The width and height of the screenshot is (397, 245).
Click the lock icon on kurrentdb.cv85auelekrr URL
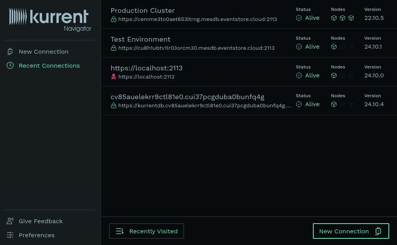point(114,105)
